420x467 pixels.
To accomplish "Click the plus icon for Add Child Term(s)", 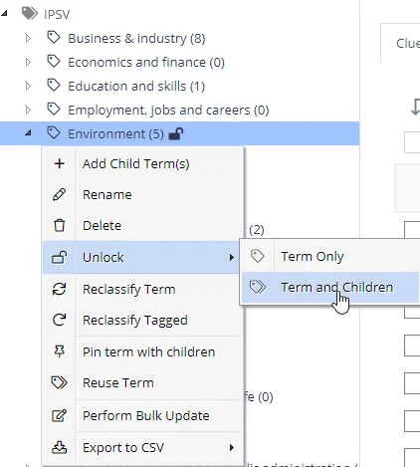I will (60, 163).
